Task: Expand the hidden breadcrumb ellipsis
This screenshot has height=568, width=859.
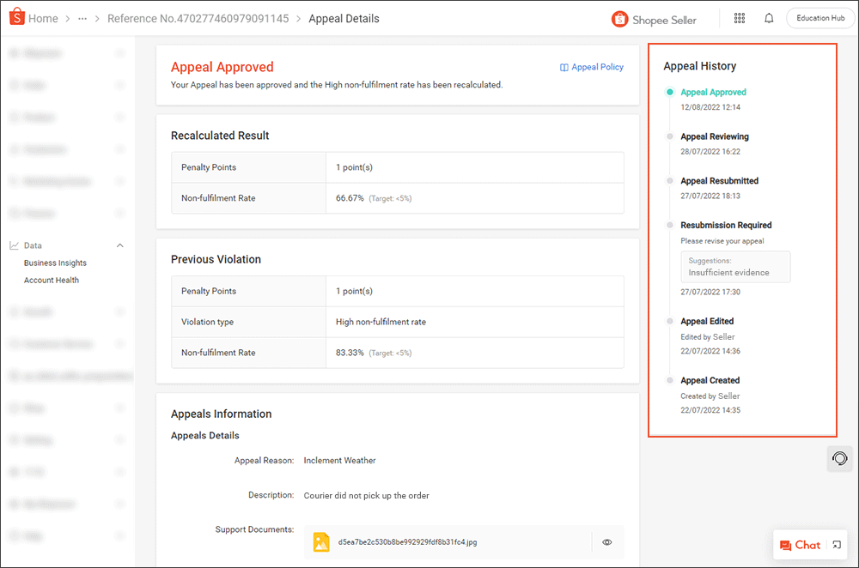Action: pos(82,17)
